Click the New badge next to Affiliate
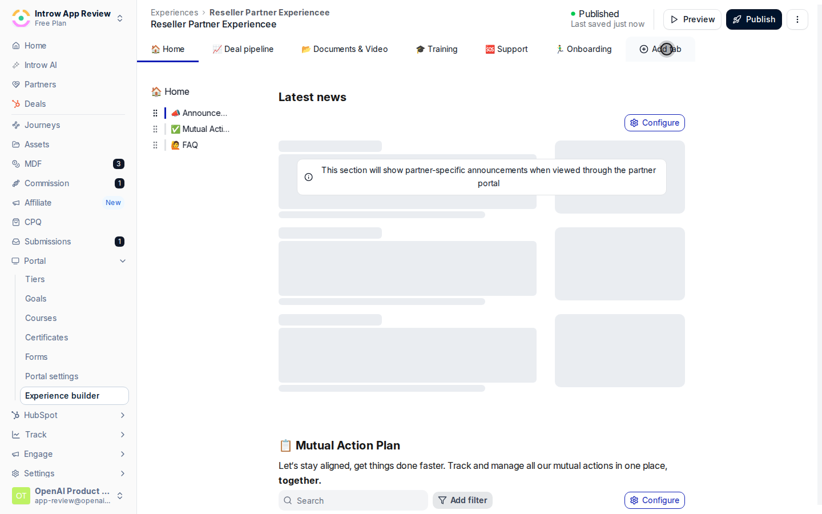 click(x=113, y=203)
